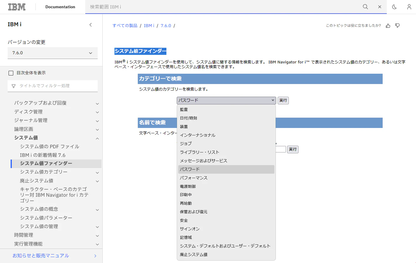The image size is (416, 263).
Task: Select 保管および復元 option
Action: [x=226, y=212]
